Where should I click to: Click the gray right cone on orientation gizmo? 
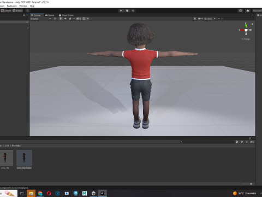tap(250, 30)
